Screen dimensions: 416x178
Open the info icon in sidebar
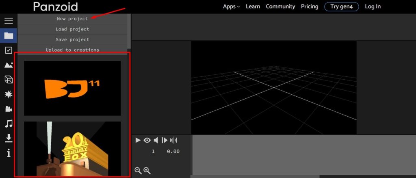click(x=9, y=153)
